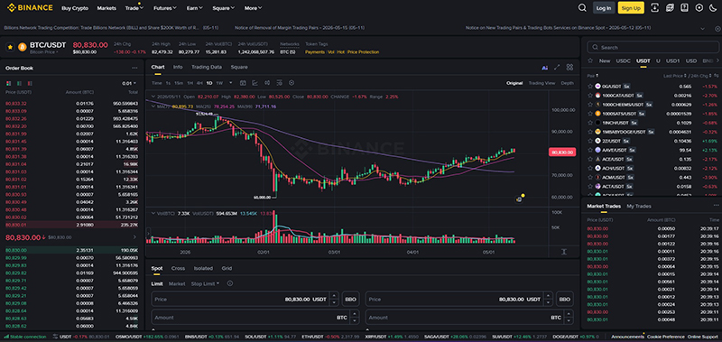Viewport: 722px width, 342px height.
Task: Collapse the candle OHLC info chevron
Action: pos(153,97)
